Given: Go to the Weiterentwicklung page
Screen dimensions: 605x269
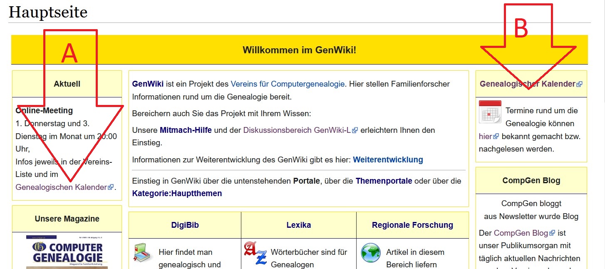Looking at the screenshot, I should click(388, 159).
